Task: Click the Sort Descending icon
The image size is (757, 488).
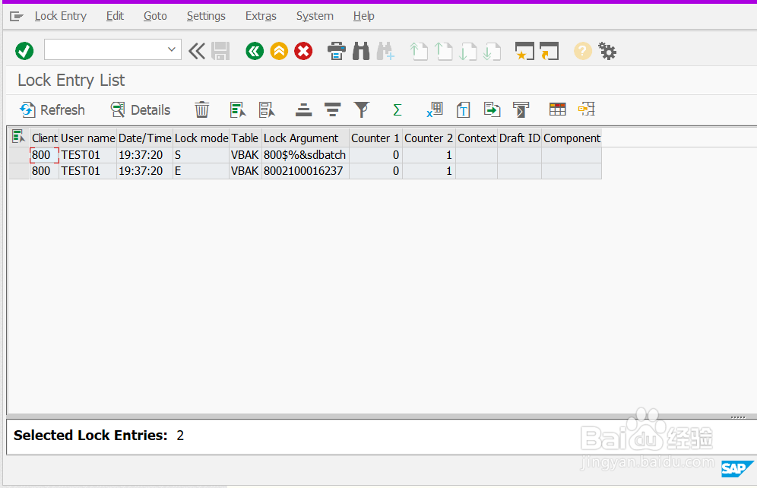Action: 333,109
